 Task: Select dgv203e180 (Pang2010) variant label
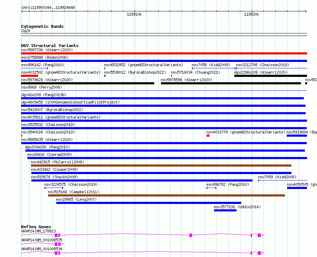[x=47, y=147]
